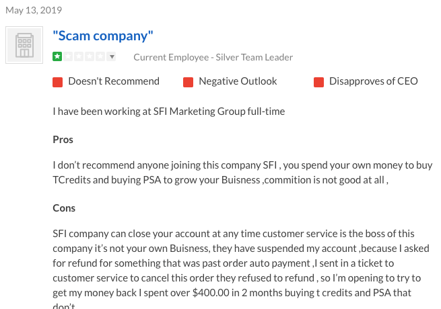Click the Cons section heading
The width and height of the screenshot is (441, 309).
64,208
